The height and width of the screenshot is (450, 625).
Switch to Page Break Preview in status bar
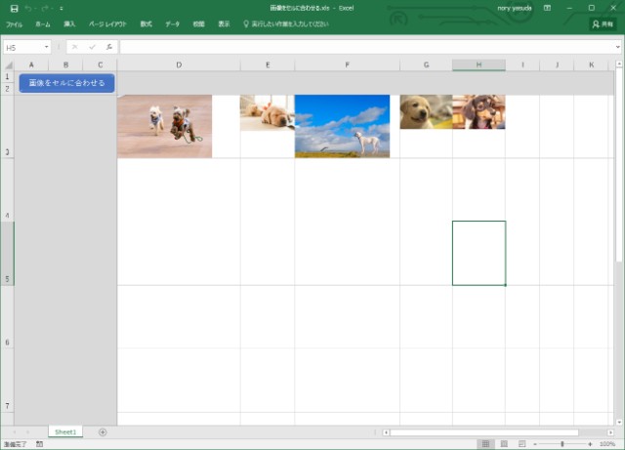[x=521, y=444]
